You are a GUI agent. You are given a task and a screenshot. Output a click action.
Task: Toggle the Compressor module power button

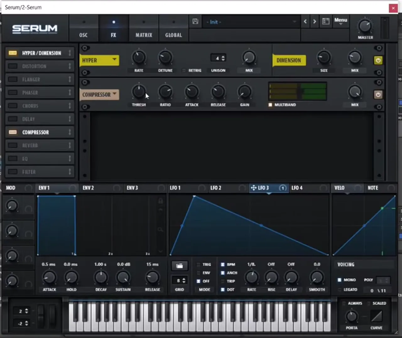pyautogui.click(x=378, y=94)
